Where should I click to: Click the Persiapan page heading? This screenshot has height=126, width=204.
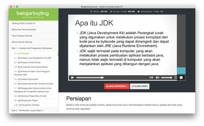pyautogui.click(x=79, y=99)
